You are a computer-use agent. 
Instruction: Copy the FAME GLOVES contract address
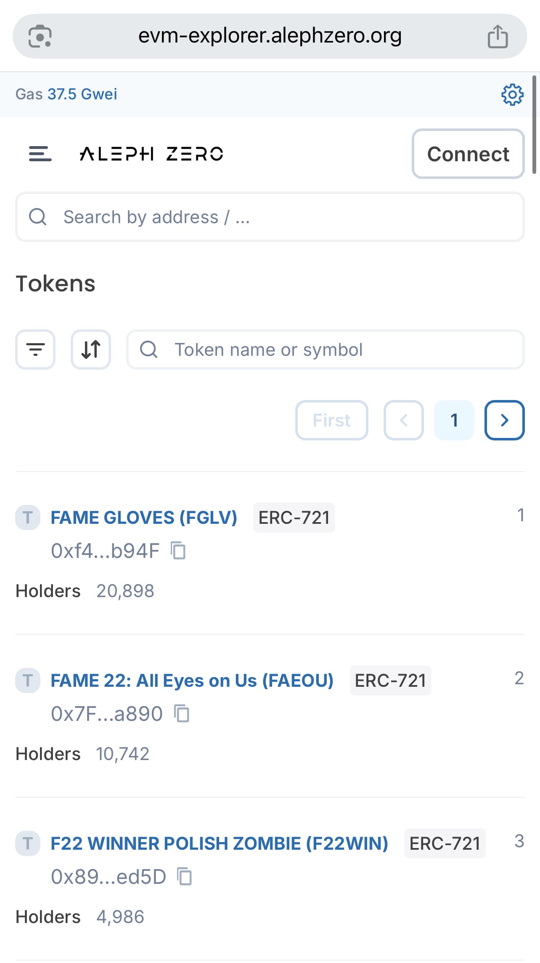pos(178,551)
